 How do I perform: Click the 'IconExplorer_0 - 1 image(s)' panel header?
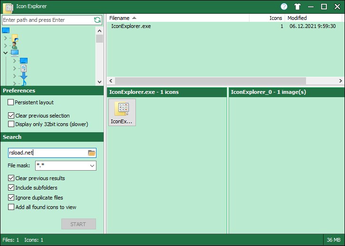[287, 92]
